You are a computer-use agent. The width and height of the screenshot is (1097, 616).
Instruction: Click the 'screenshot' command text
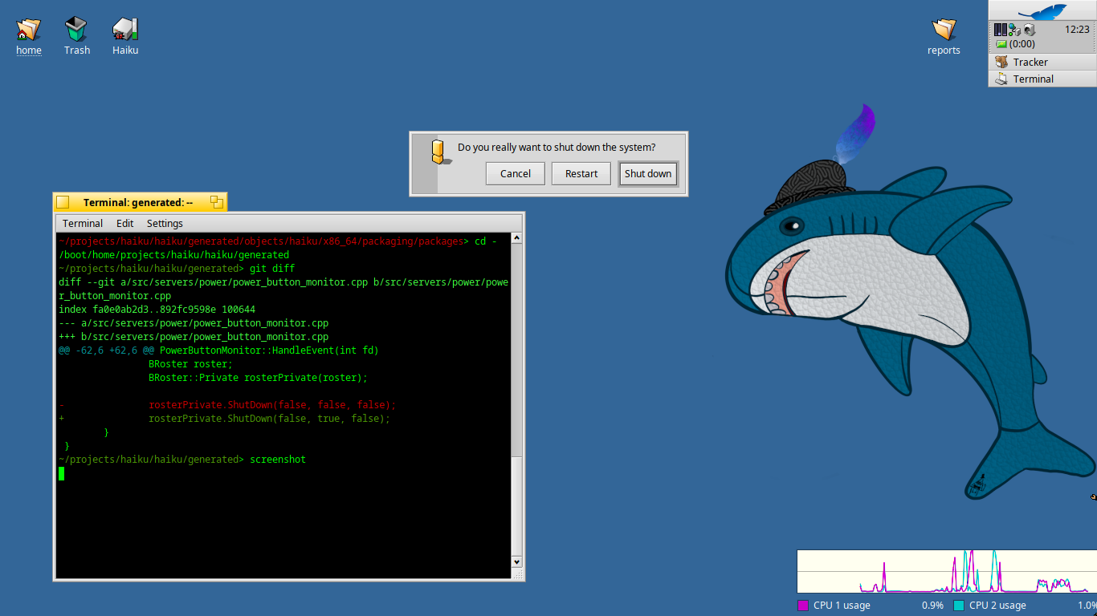click(278, 460)
